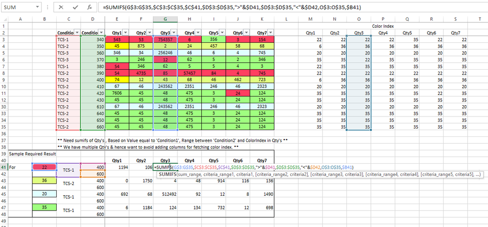Click the Condition2 value 660
The width and height of the screenshot is (488, 227).
92,127
